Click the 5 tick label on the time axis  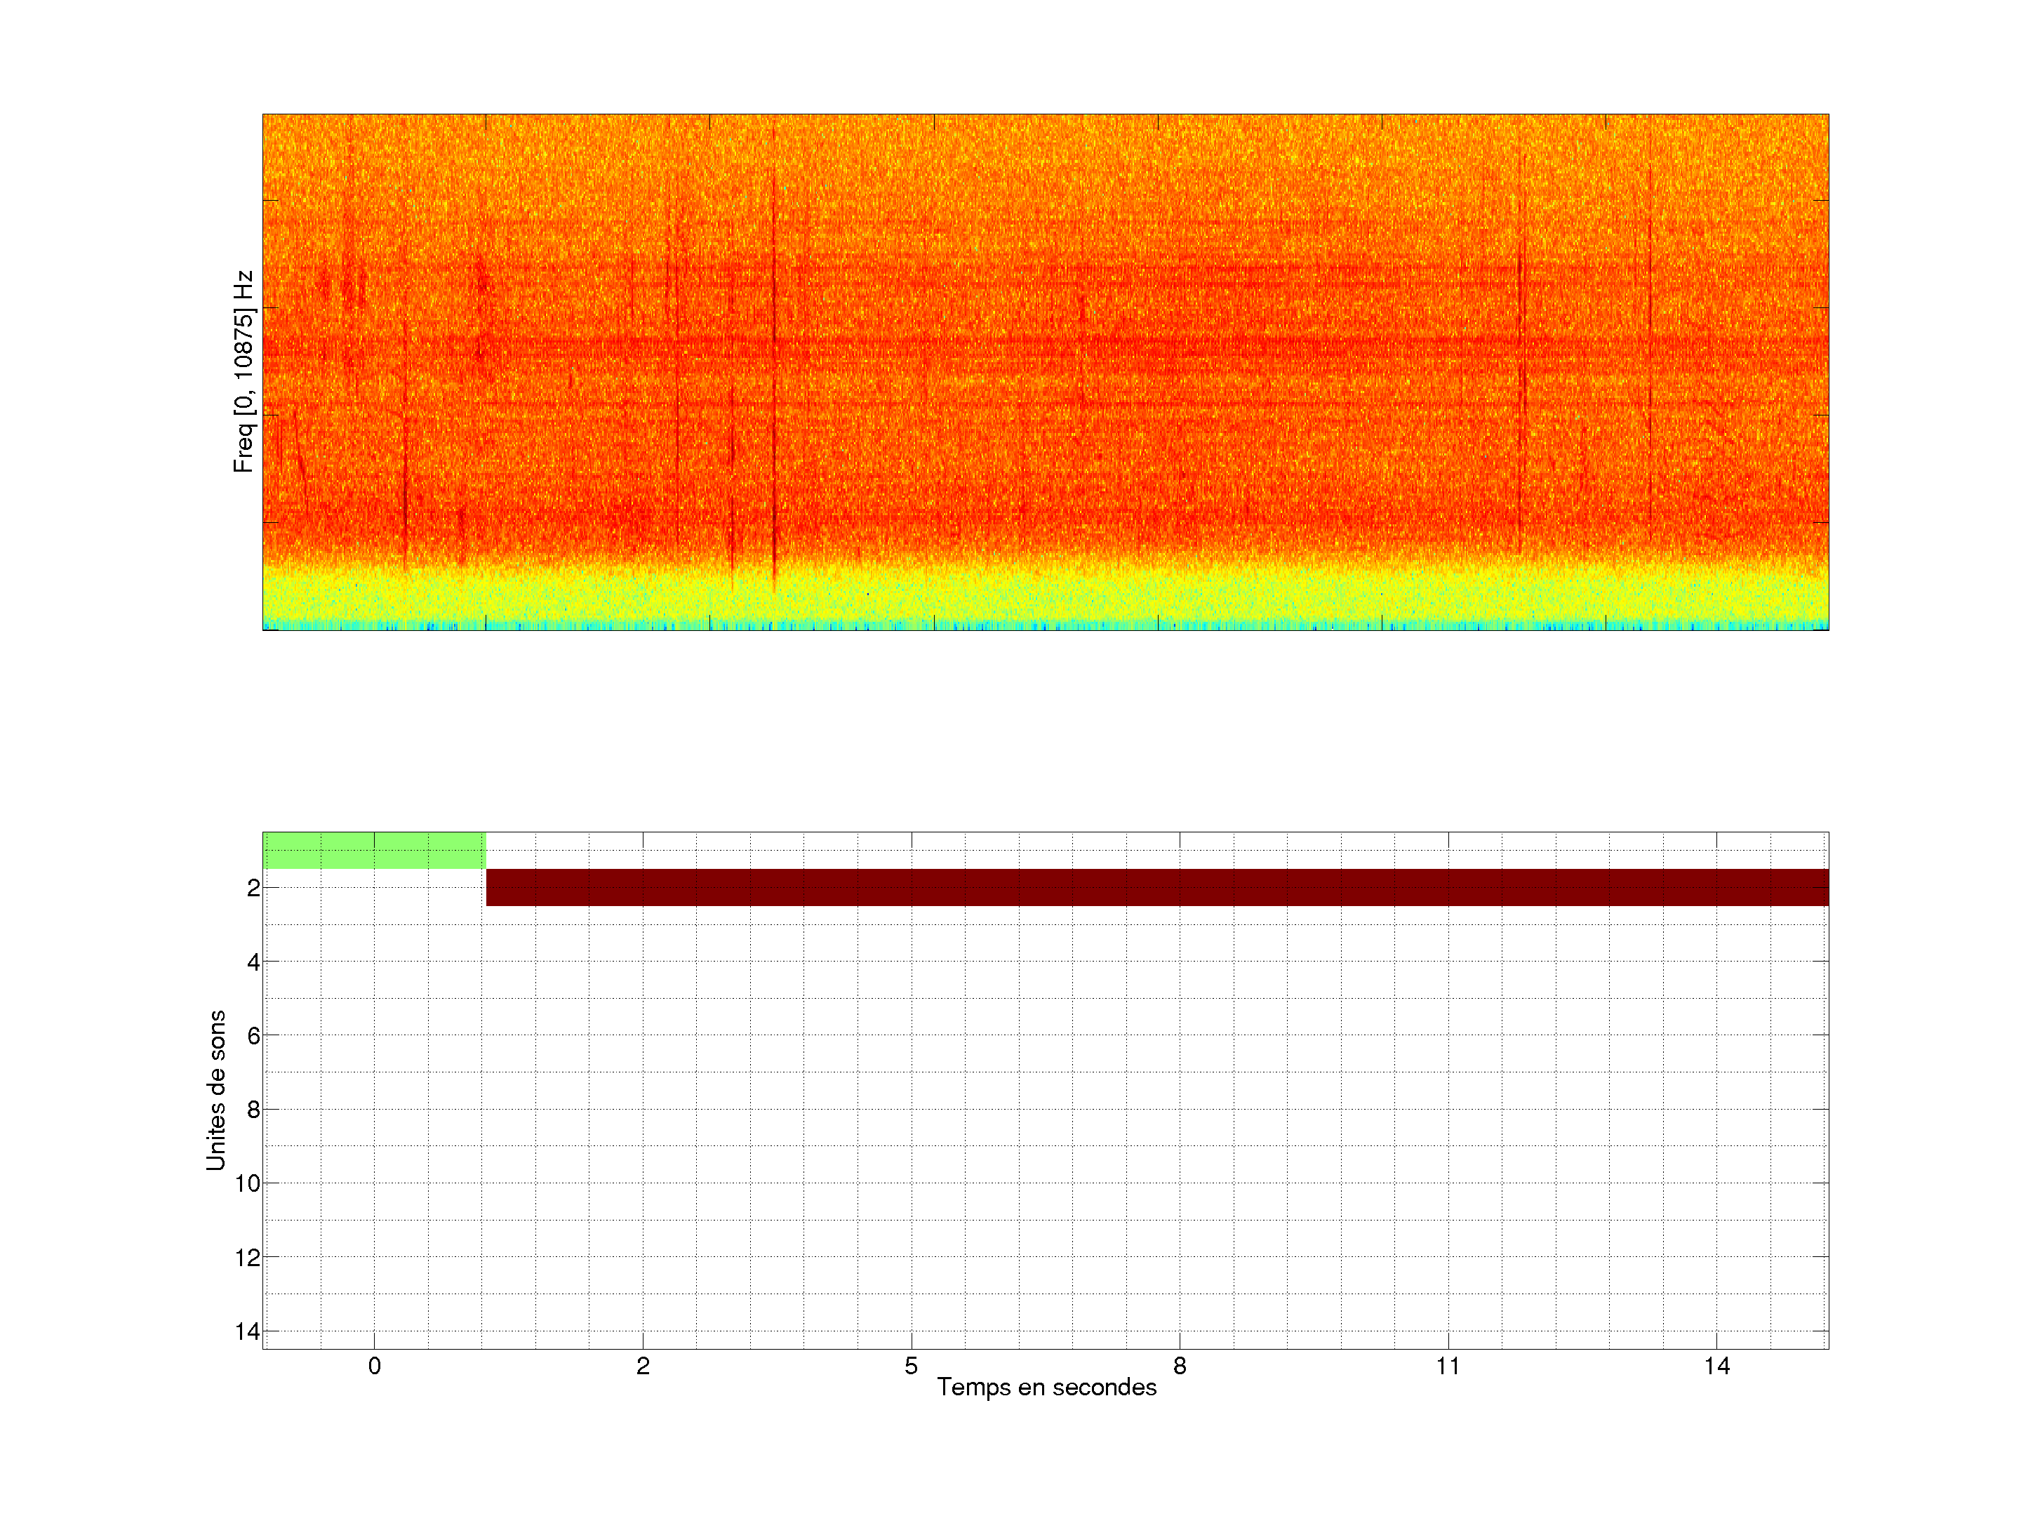pyautogui.click(x=911, y=1366)
